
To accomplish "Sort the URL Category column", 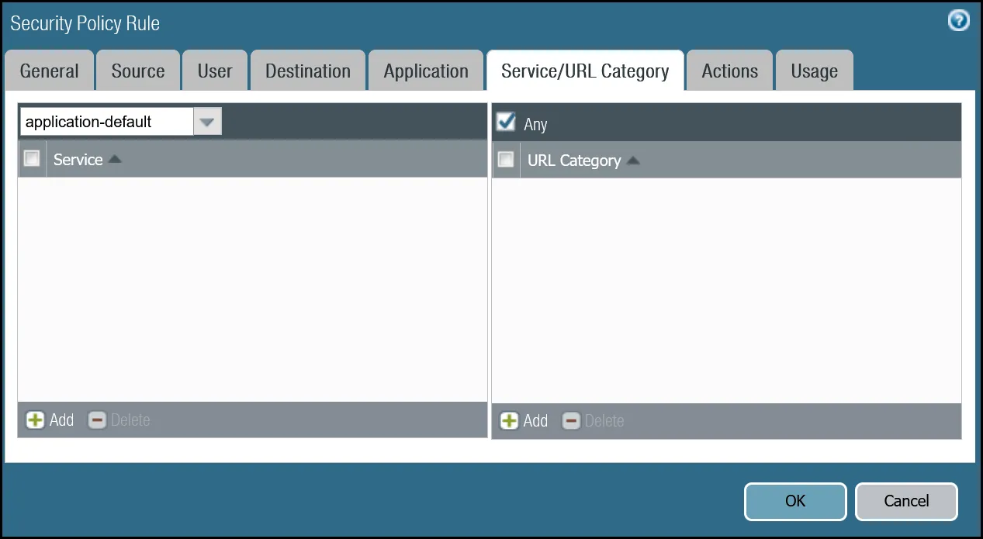I will [x=632, y=160].
